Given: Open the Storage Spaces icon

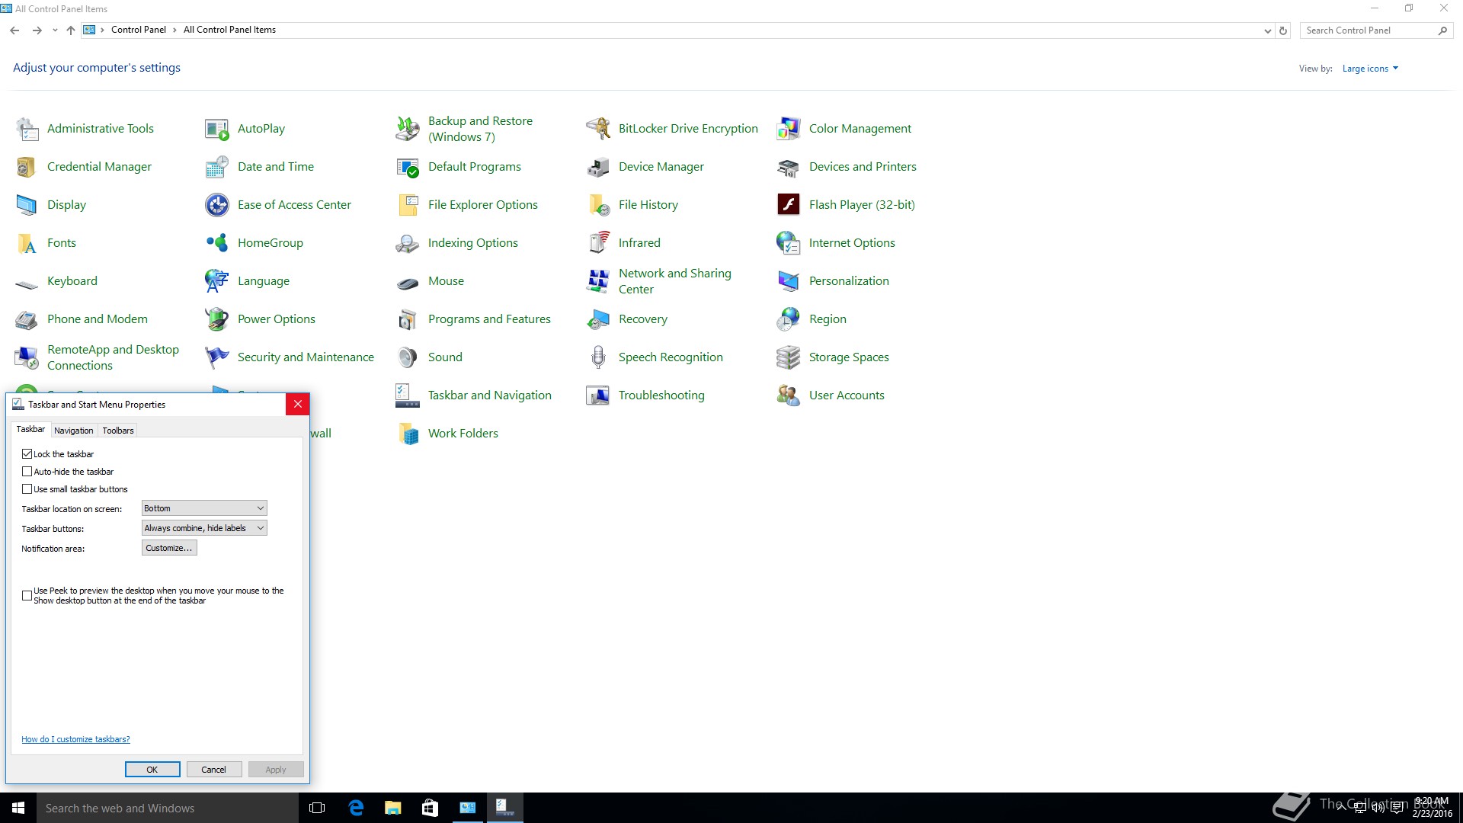Looking at the screenshot, I should point(788,357).
